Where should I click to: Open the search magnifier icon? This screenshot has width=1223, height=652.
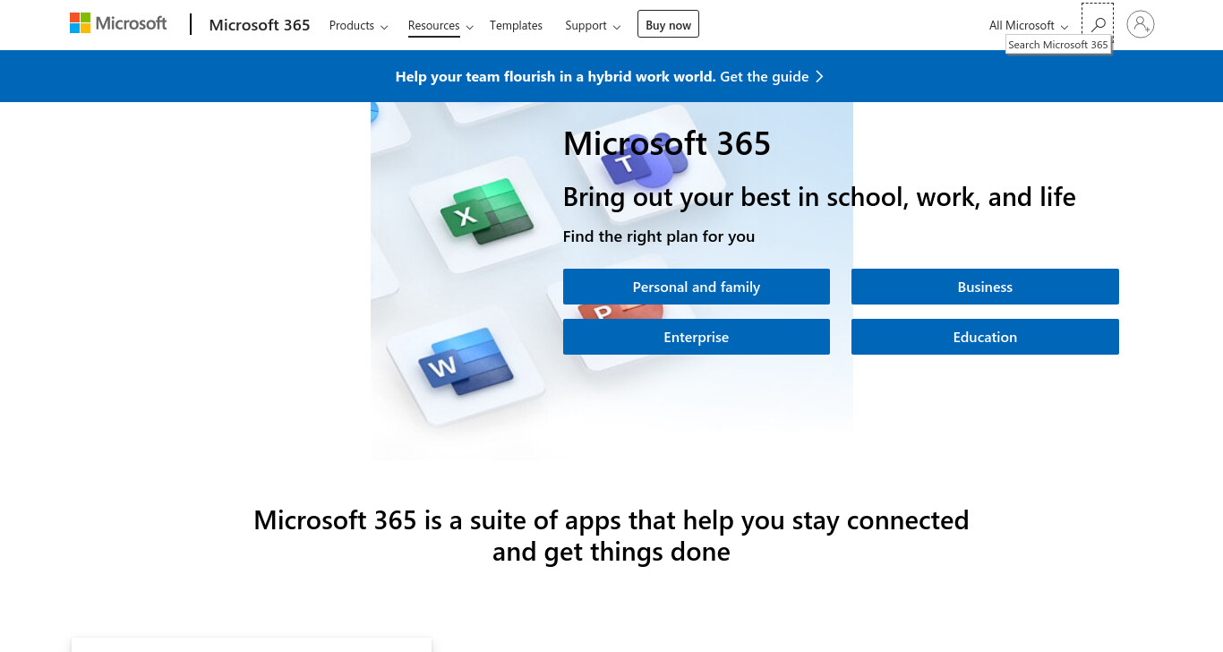click(1098, 24)
